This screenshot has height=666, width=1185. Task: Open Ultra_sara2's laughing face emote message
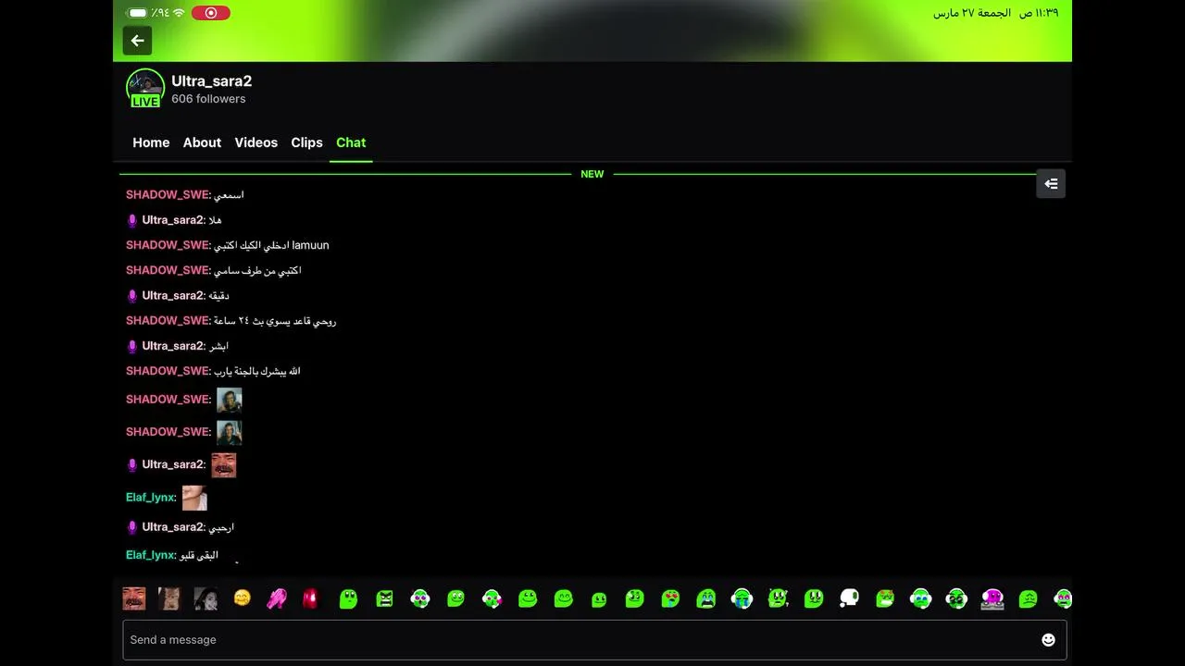pyautogui.click(x=224, y=464)
